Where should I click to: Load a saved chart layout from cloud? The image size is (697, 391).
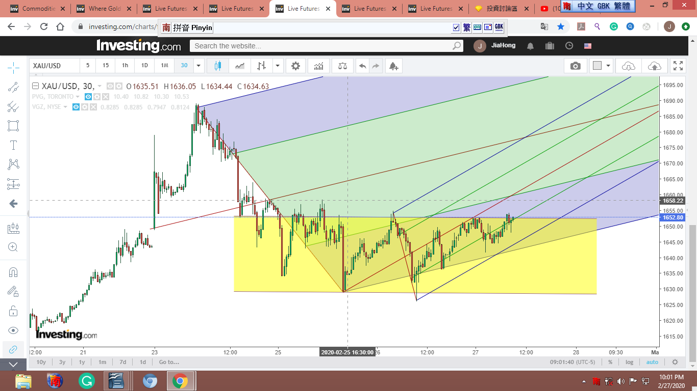coord(629,66)
